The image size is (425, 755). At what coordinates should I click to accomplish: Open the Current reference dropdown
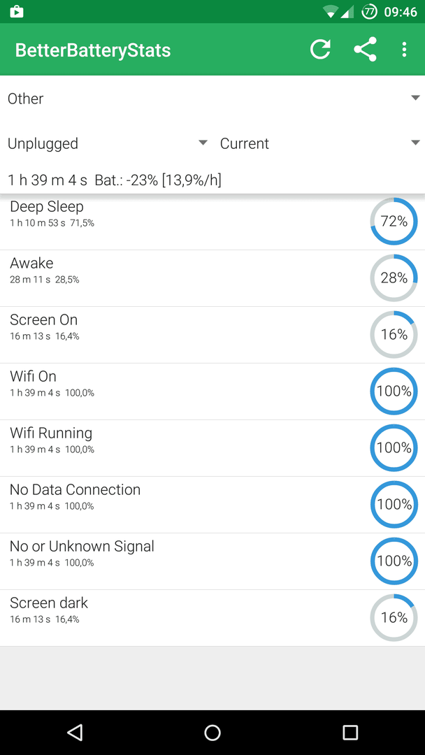pyautogui.click(x=319, y=143)
